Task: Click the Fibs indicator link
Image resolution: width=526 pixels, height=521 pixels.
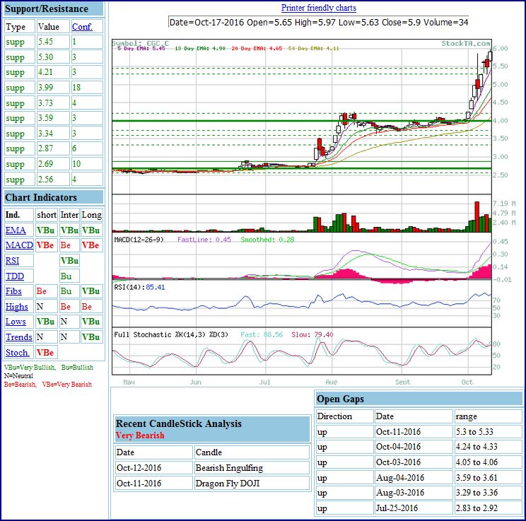Action: [13, 291]
